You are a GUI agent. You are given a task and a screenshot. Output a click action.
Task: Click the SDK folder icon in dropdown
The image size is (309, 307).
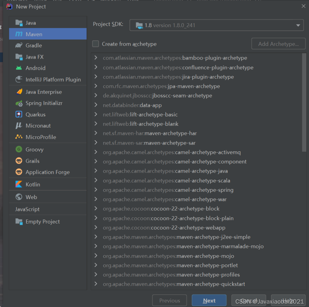(139, 25)
